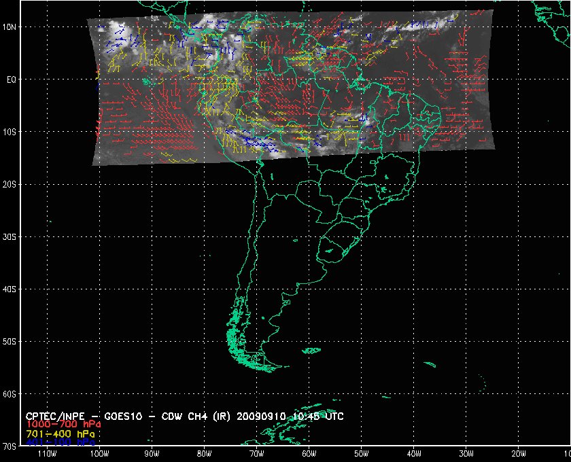Click the 30W longitude label
Viewport: 571px width, 462px height.
pyautogui.click(x=466, y=454)
